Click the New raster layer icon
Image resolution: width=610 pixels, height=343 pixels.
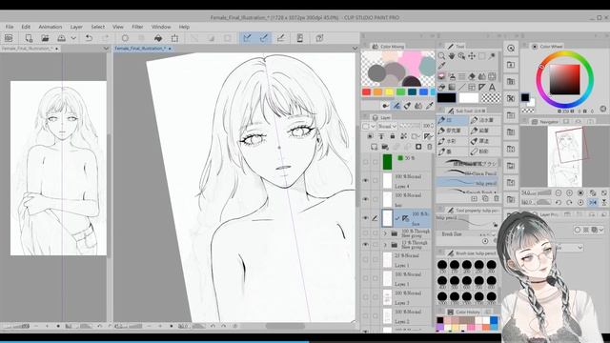(374, 147)
